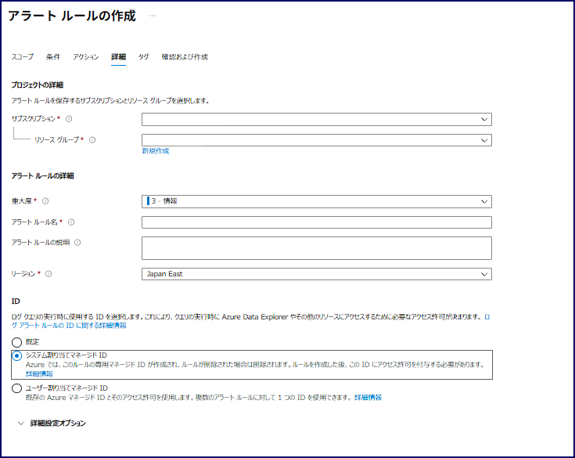Screen dimensions: 575x458
Task: Switch to the スコープ tab
Action: 23,57
